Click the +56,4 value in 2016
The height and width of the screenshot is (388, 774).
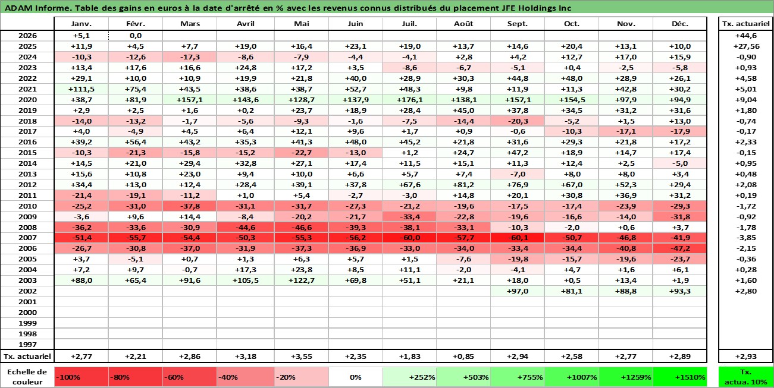coord(136,142)
